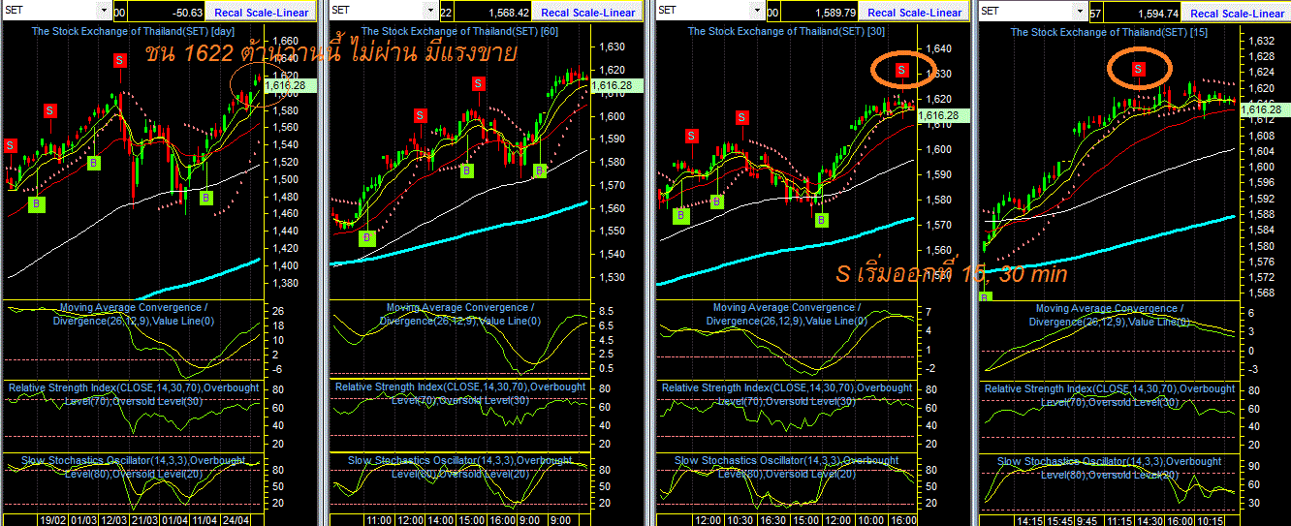Click the Moving Average Convergence label in the 15-minute chart
This screenshot has height=526, width=1291.
1109,315
